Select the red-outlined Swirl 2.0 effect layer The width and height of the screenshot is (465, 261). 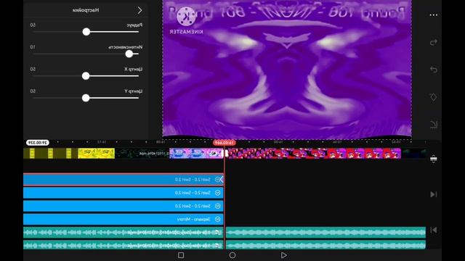coord(124,180)
